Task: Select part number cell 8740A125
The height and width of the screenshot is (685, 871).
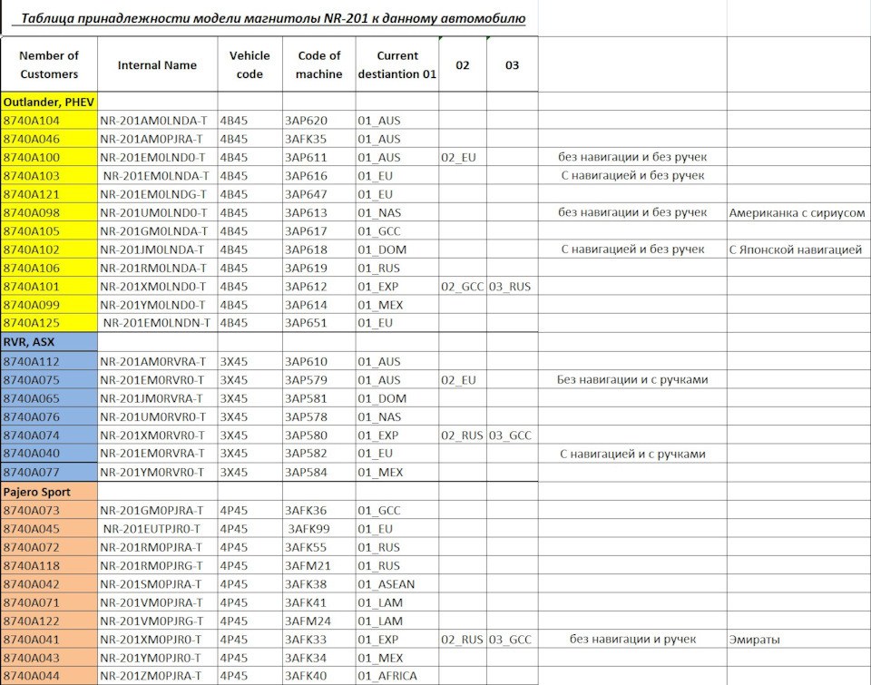Action: [49, 323]
